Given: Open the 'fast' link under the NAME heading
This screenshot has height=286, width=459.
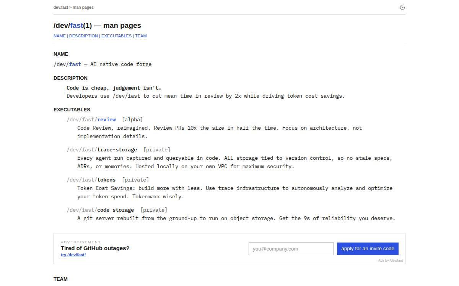Looking at the screenshot, I should (75, 64).
